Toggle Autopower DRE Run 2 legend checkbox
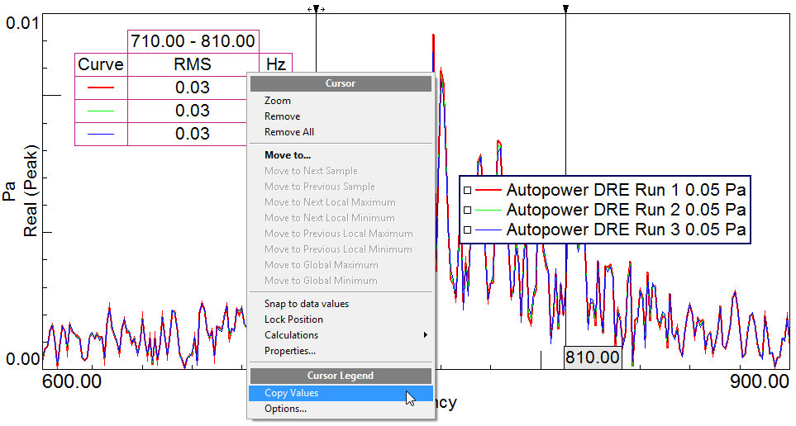The height and width of the screenshot is (426, 796). (x=467, y=209)
